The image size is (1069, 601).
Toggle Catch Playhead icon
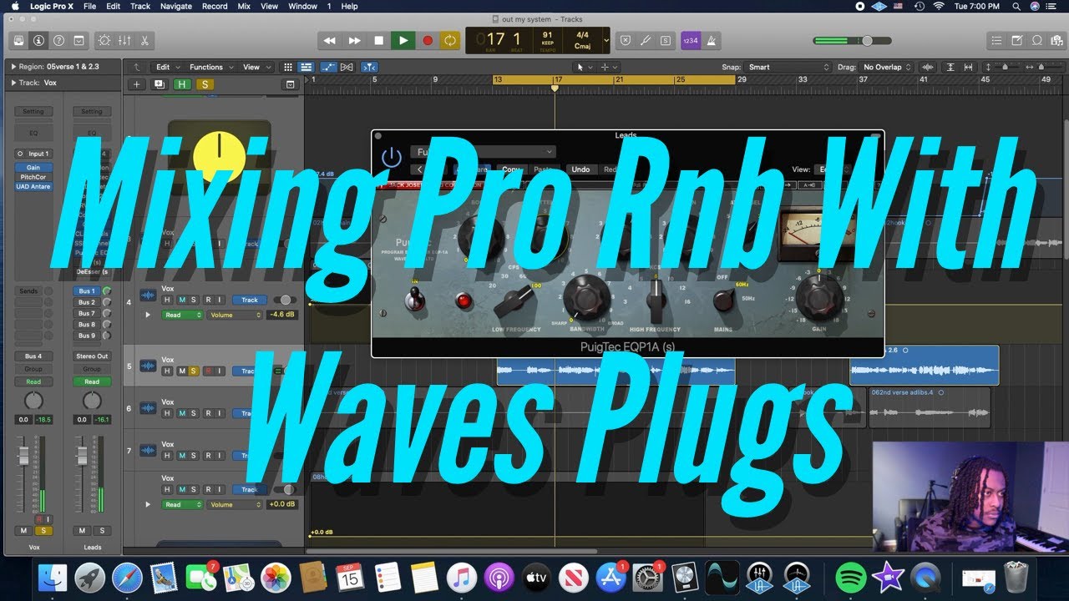[x=370, y=67]
